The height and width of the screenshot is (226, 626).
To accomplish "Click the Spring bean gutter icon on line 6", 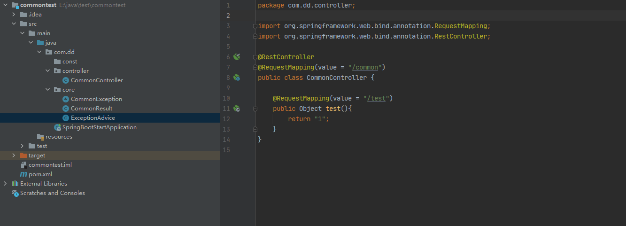I will [237, 57].
